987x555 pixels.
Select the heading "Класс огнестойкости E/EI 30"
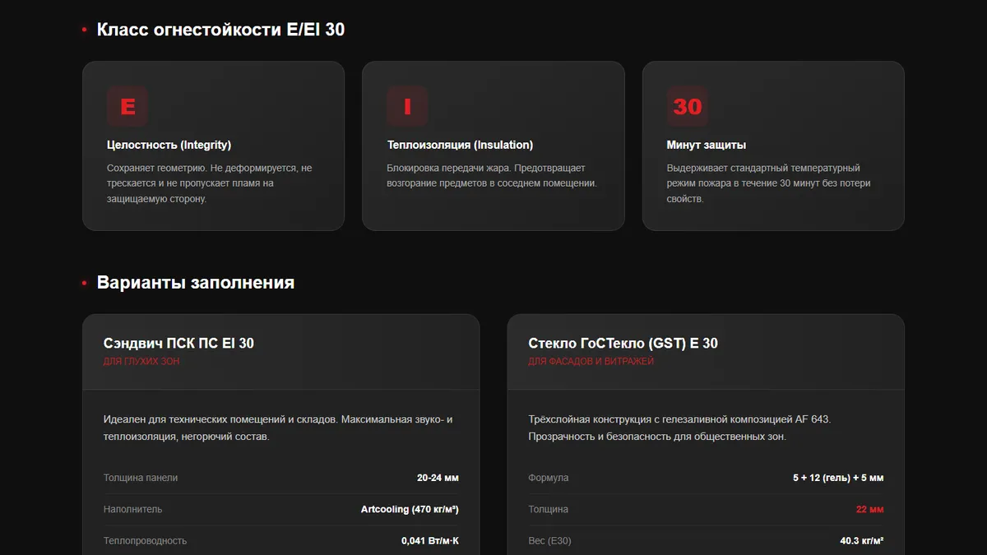(220, 30)
